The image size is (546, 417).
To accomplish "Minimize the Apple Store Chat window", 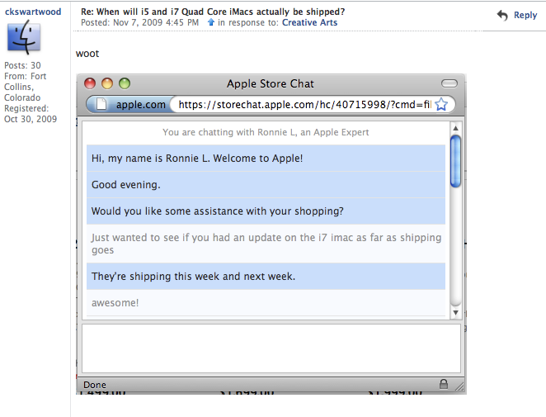I will [107, 83].
